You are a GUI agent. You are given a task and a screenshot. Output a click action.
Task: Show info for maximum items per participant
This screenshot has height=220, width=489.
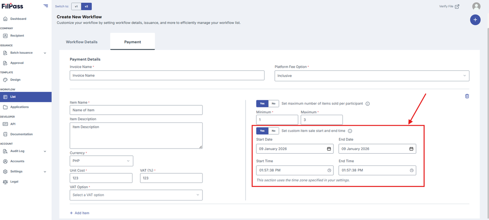click(x=368, y=104)
